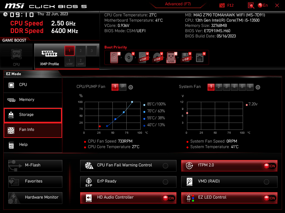Click the GAME BOOST label

14,40
